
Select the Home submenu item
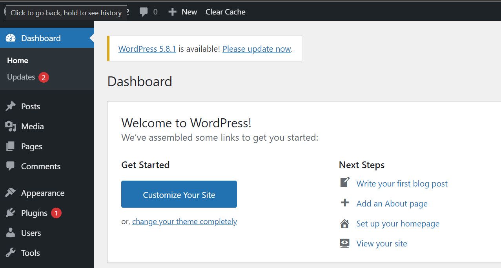click(18, 60)
